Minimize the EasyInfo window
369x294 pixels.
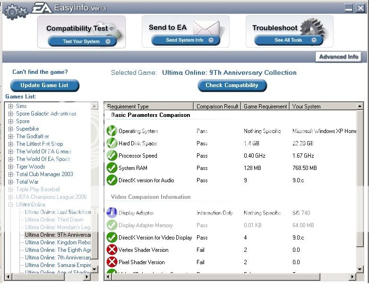[349, 8]
